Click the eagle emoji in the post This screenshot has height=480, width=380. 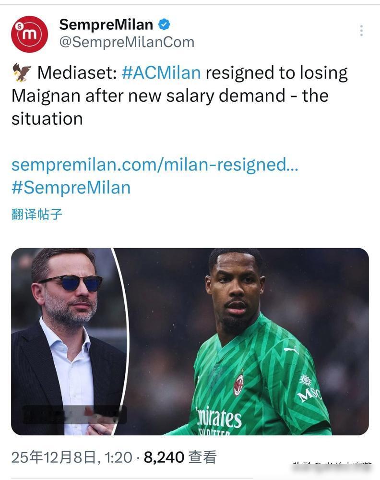coord(22,73)
